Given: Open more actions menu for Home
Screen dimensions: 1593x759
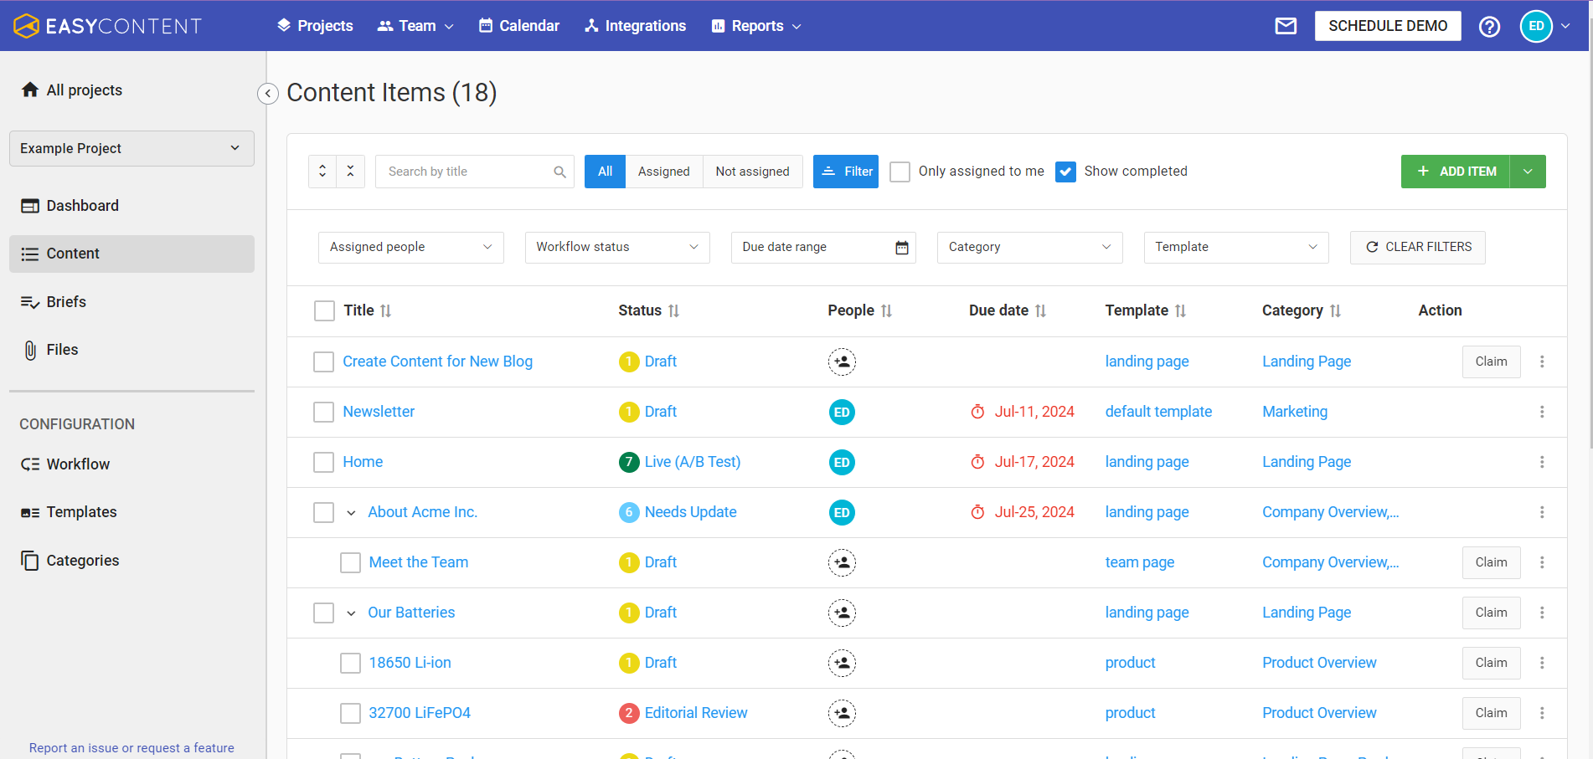Looking at the screenshot, I should (x=1542, y=462).
